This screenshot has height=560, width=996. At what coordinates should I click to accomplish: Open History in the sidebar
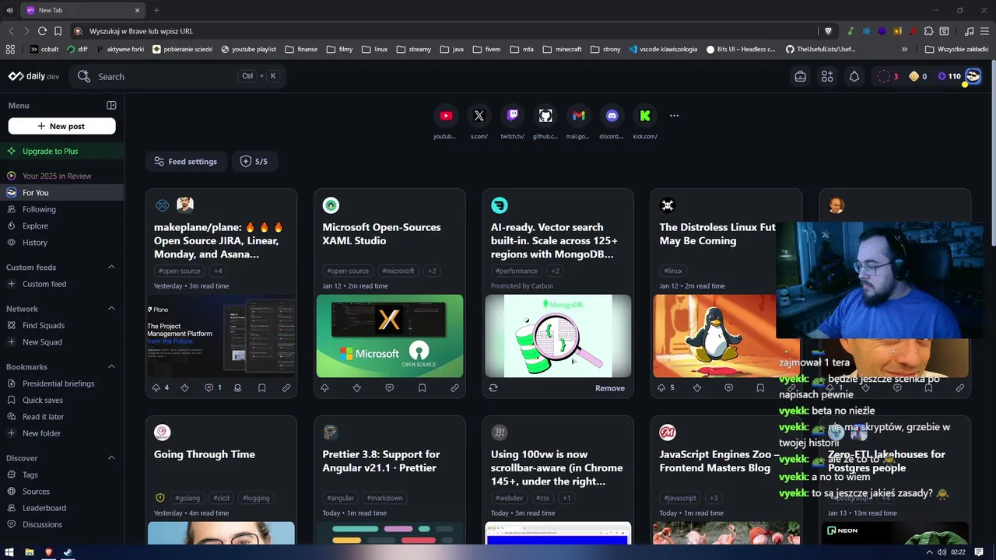[61, 243]
